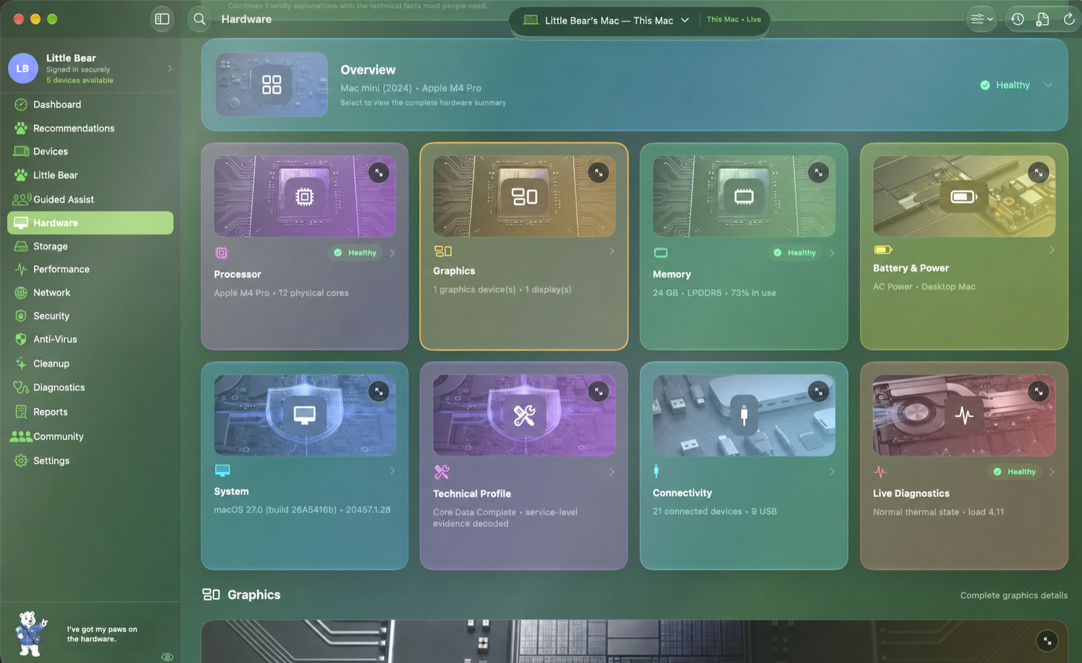The width and height of the screenshot is (1082, 663).
Task: Expand the Graphics card image
Action: [x=598, y=173]
